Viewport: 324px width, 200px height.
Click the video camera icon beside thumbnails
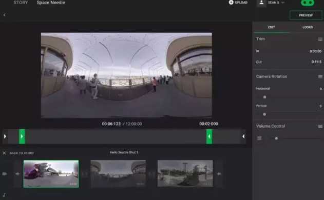[x=5, y=174]
